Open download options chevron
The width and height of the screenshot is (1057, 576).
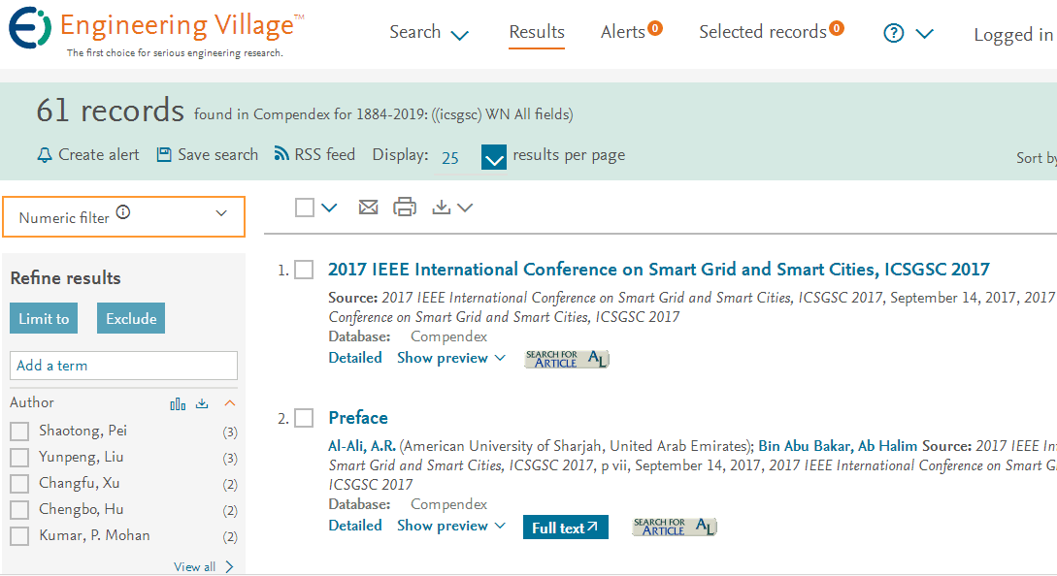click(x=465, y=208)
